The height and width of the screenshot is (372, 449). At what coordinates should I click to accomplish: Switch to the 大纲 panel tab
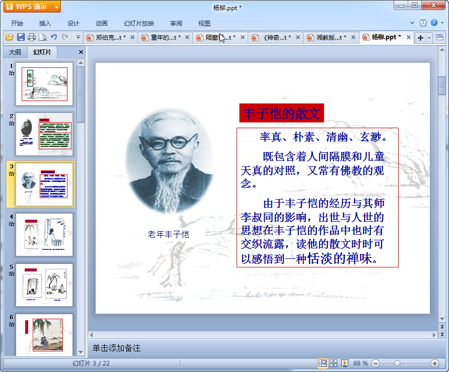tap(15, 52)
